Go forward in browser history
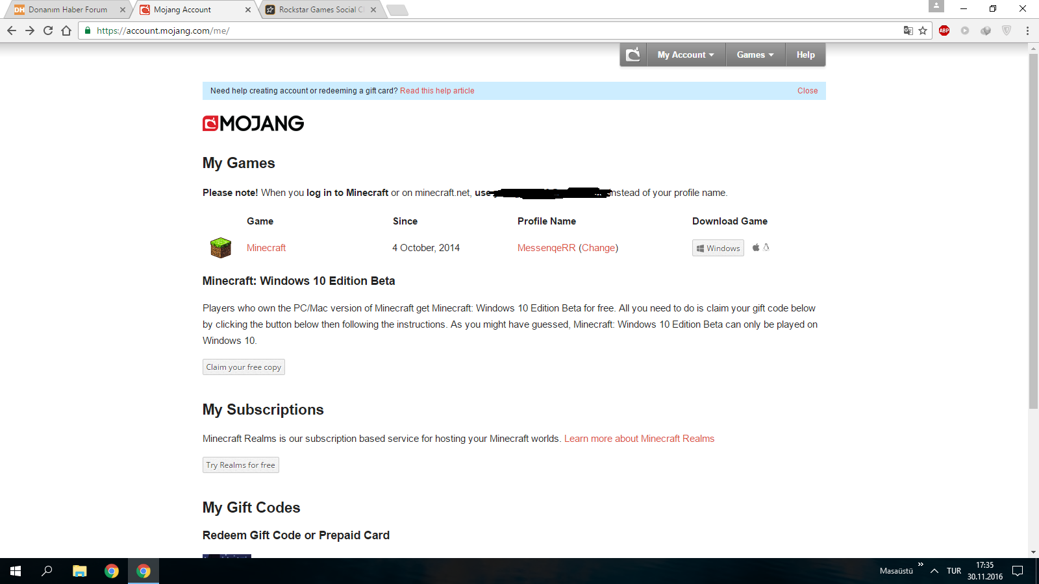This screenshot has width=1039, height=584. click(30, 30)
